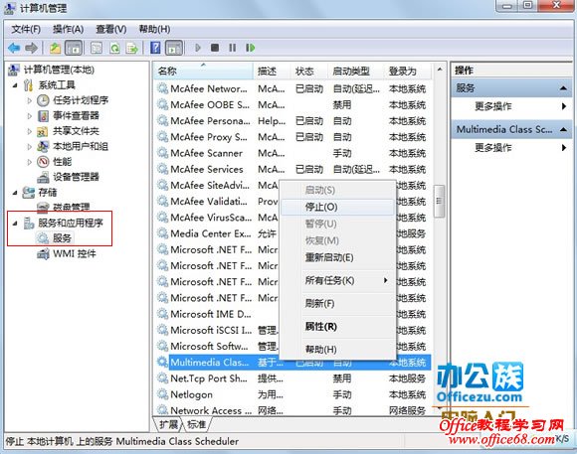This screenshot has width=577, height=454.
Task: Click the services list scrollbar thumb
Action: point(439,201)
